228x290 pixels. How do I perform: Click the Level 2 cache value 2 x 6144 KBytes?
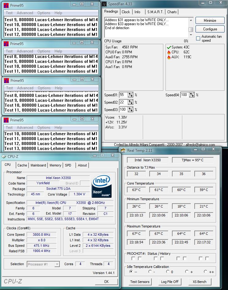pos(98,246)
